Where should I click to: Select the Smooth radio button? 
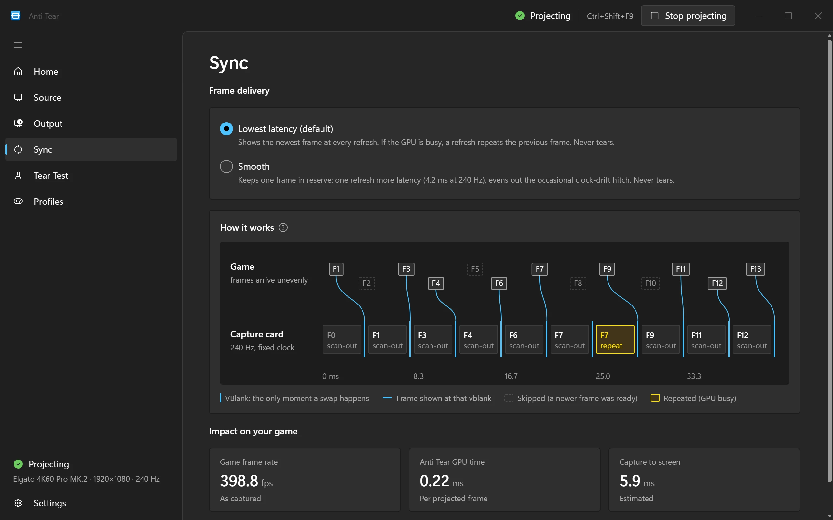[226, 166]
